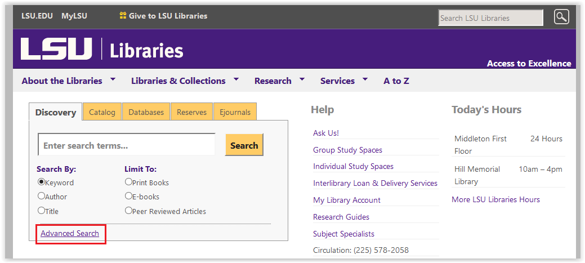Switch to the Catalog tab
Image resolution: width=585 pixels, height=263 pixels.
coord(102,112)
